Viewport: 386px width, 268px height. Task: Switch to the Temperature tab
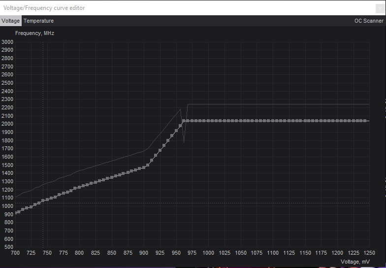[38, 21]
